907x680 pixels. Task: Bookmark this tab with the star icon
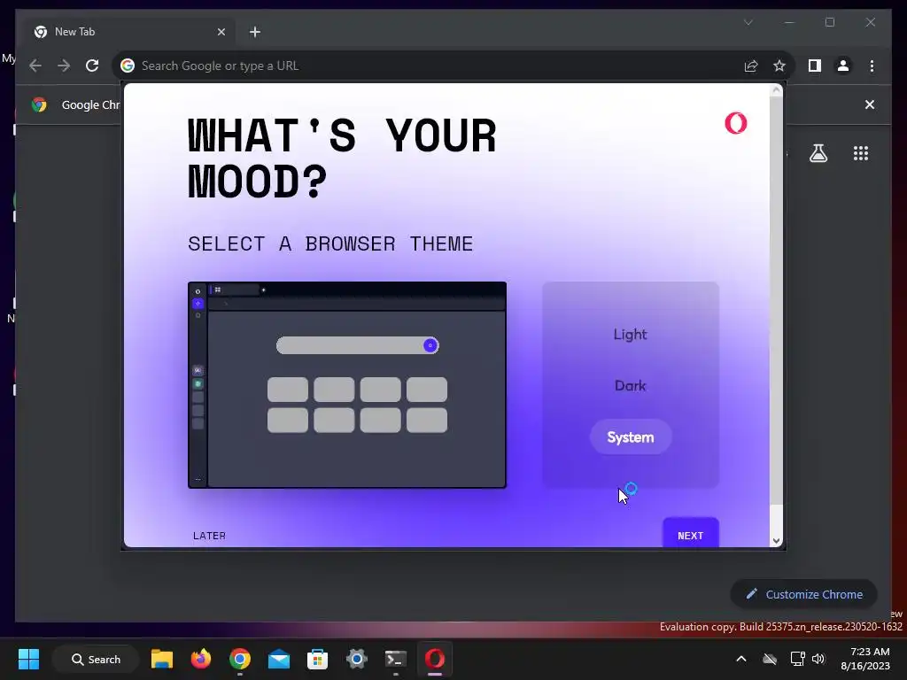click(779, 66)
